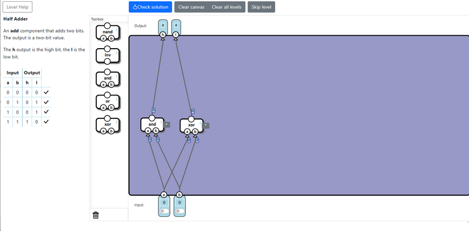Open the dropdown beside the canvas xor gate

coord(206,125)
